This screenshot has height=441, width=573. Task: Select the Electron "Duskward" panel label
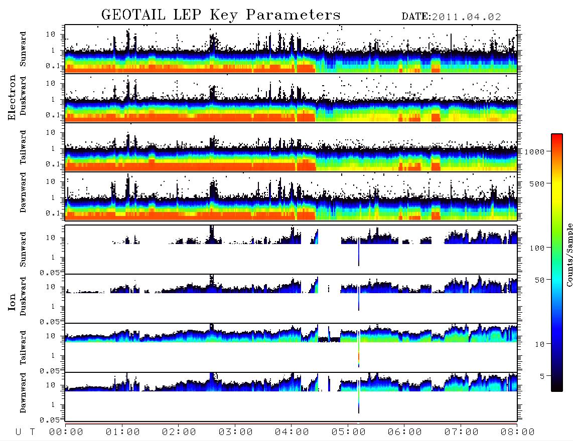(x=23, y=96)
